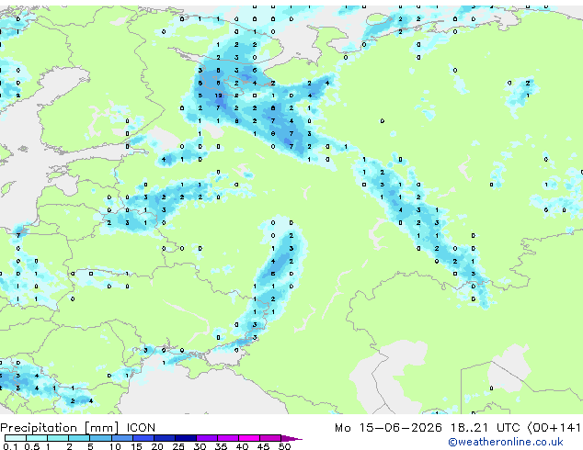Click the 40–45 mm magenta legend box
583x450 pixels.
pos(249,438)
